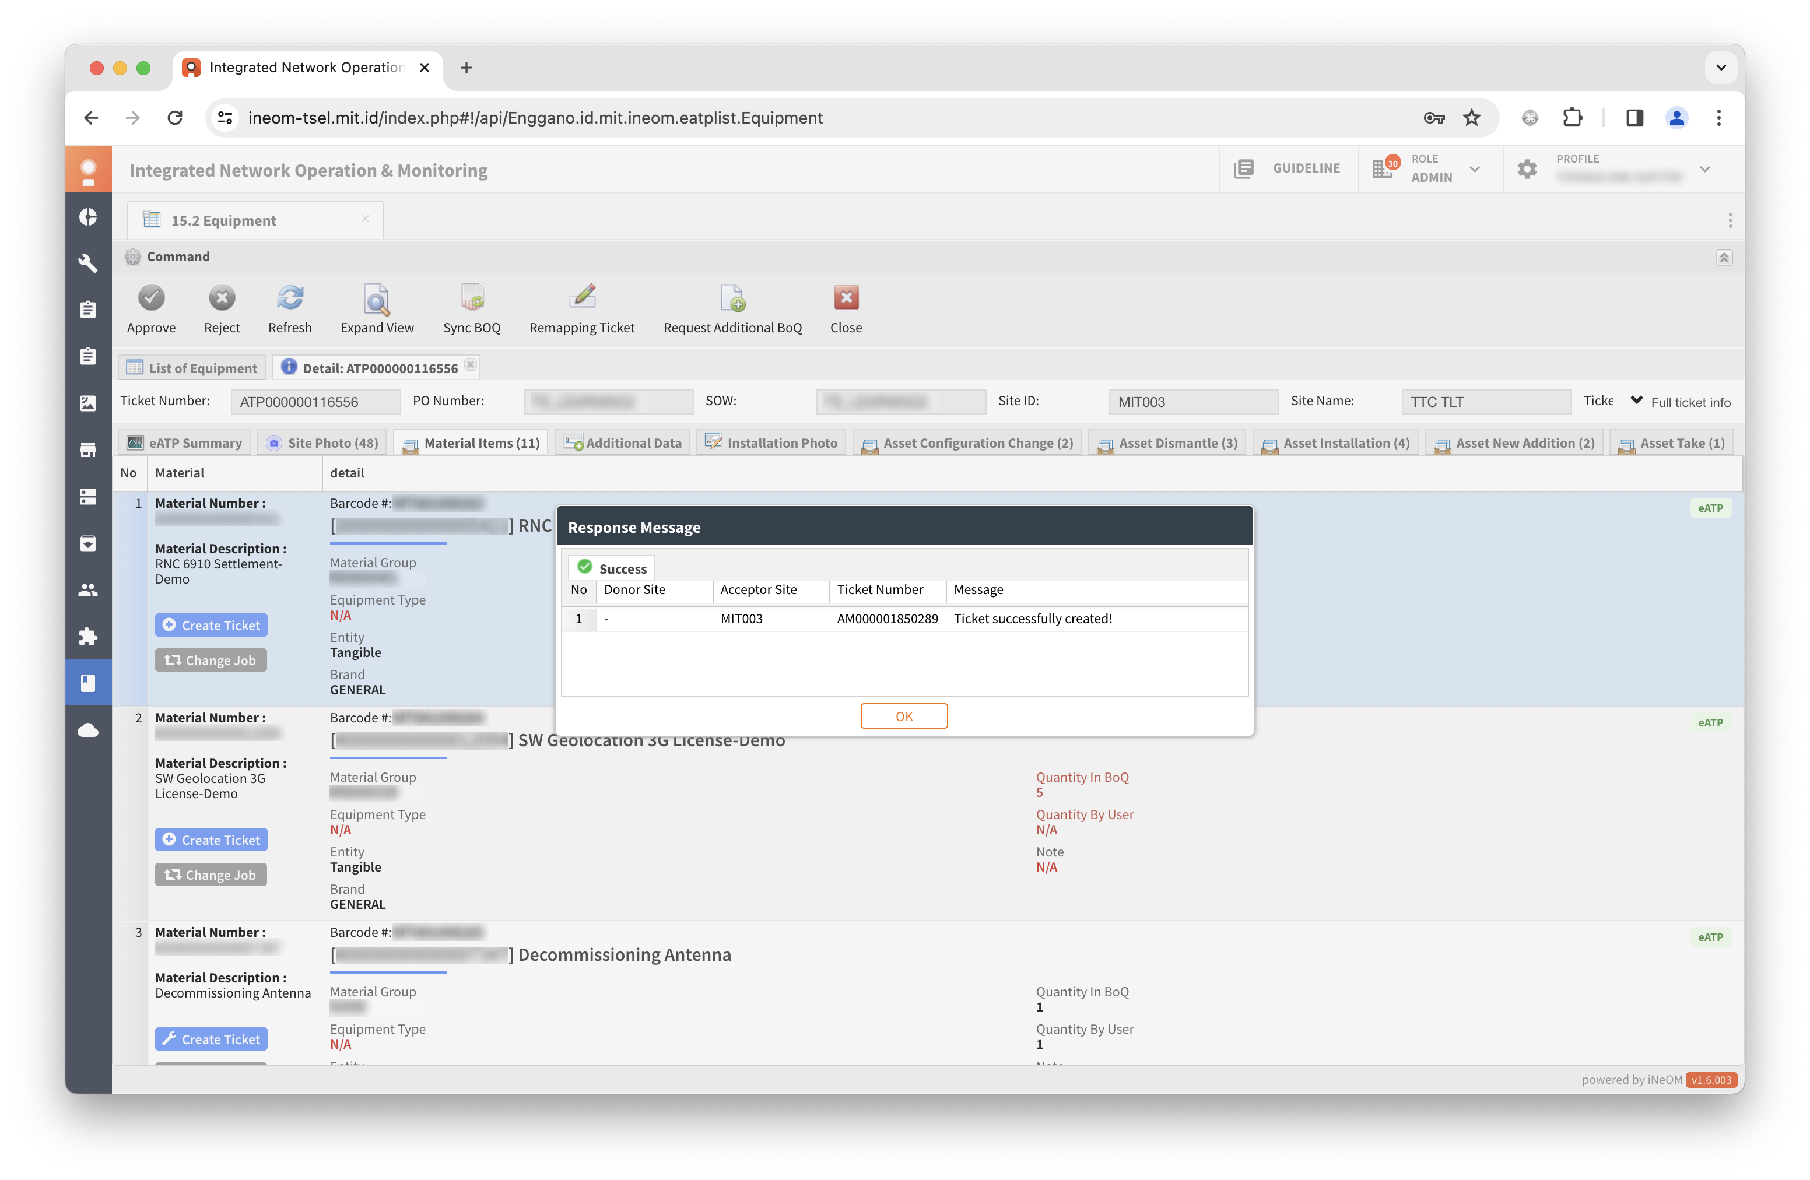Open the wrench tools sidebar icon
The width and height of the screenshot is (1810, 1180).
click(x=88, y=263)
